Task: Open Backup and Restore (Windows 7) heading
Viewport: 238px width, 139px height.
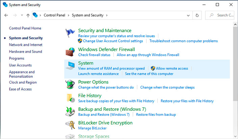Action: [x=112, y=109]
